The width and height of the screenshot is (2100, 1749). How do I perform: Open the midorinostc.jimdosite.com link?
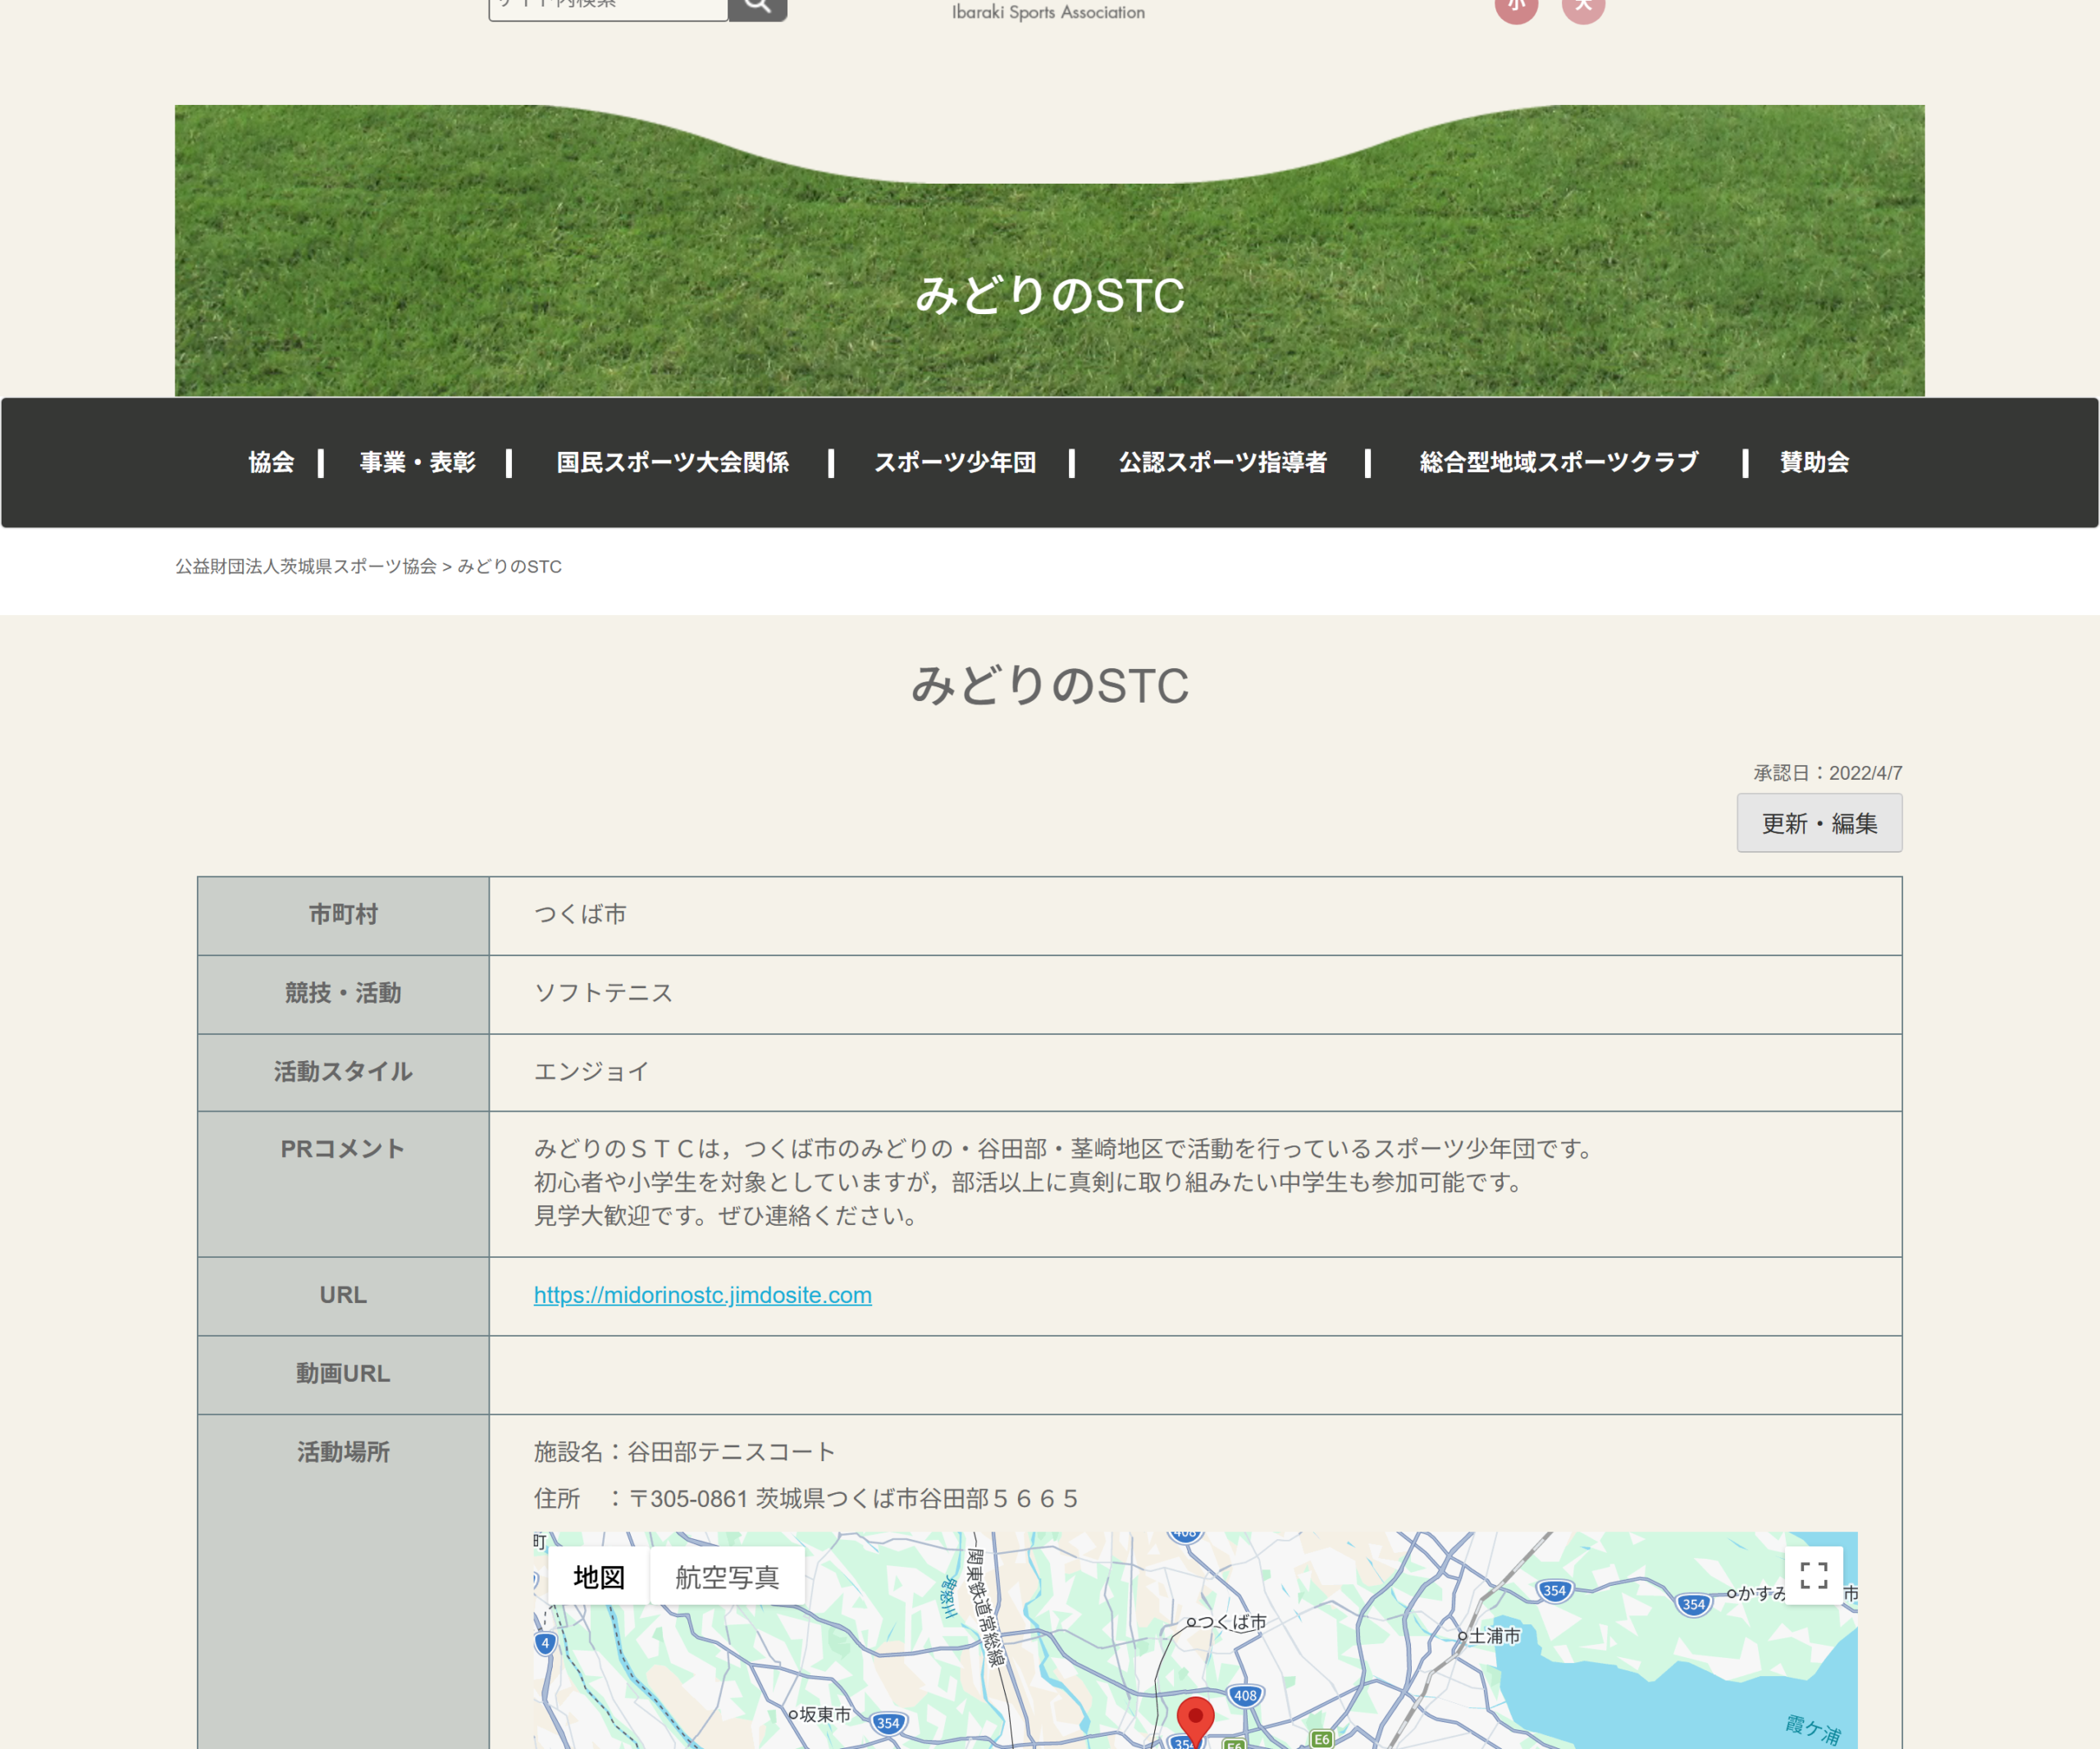click(x=702, y=1296)
